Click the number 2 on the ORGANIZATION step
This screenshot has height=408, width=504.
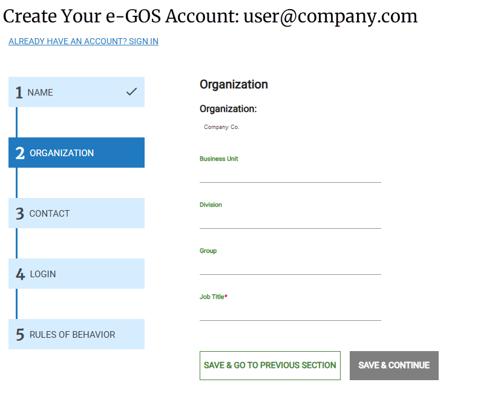19,153
